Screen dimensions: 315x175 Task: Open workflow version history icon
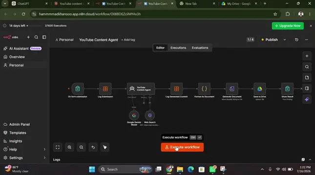tap(296, 39)
